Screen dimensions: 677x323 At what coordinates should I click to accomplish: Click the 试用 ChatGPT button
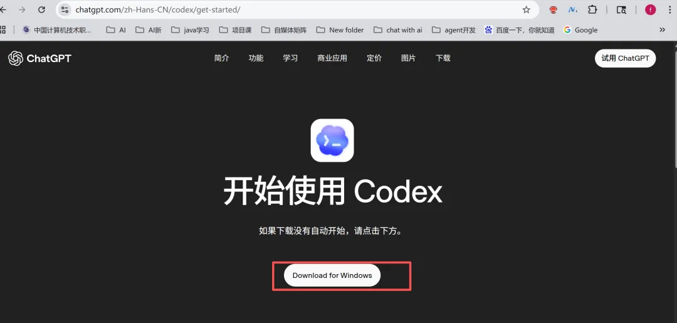click(x=625, y=58)
